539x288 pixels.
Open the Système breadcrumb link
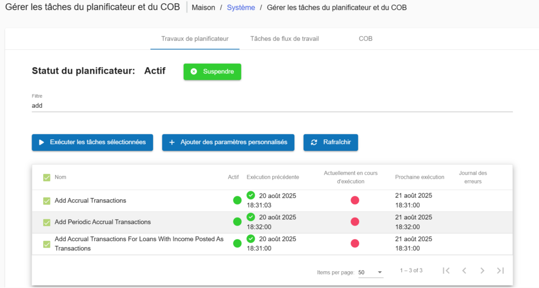(x=241, y=7)
